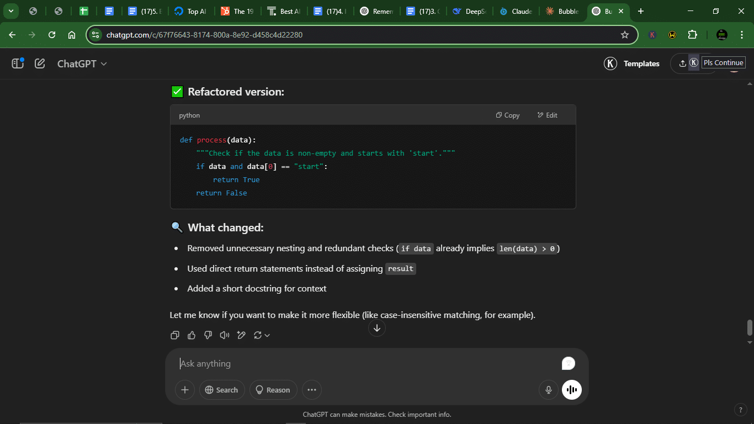Switch to the Best AI tab

[x=283, y=11]
